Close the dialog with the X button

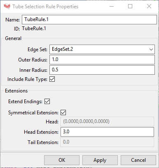(x=149, y=6)
